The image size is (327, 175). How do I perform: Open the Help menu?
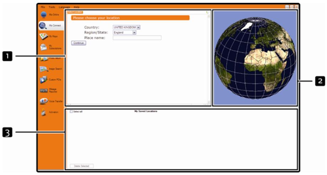pos(76,7)
